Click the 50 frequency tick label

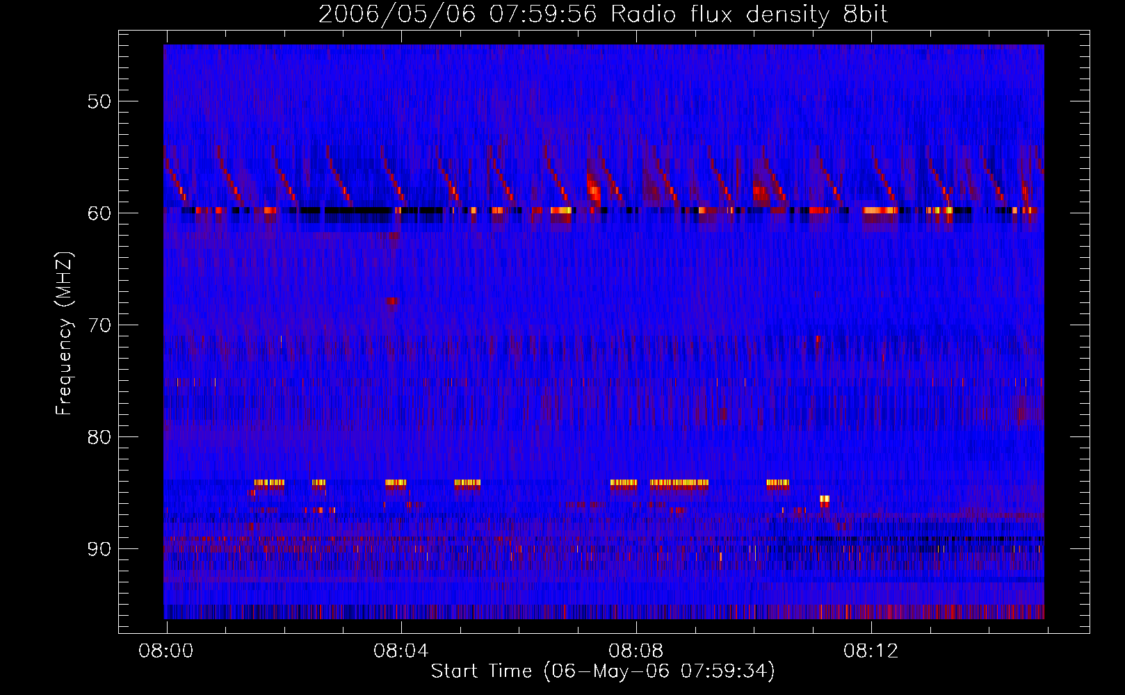(99, 101)
